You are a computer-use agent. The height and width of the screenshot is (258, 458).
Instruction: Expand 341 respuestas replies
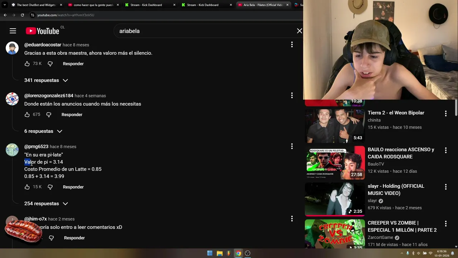(46, 80)
